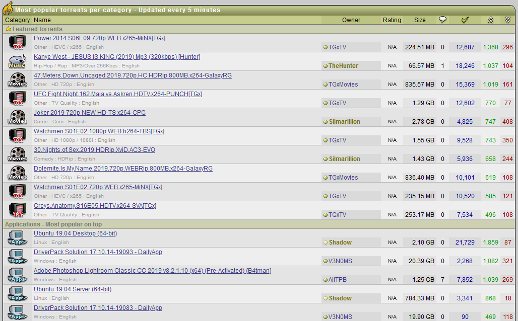Viewport: 518px width, 321px height.
Task: Open 47.Meters.Down.Uncaged.2019 torrent link
Action: pos(133,75)
